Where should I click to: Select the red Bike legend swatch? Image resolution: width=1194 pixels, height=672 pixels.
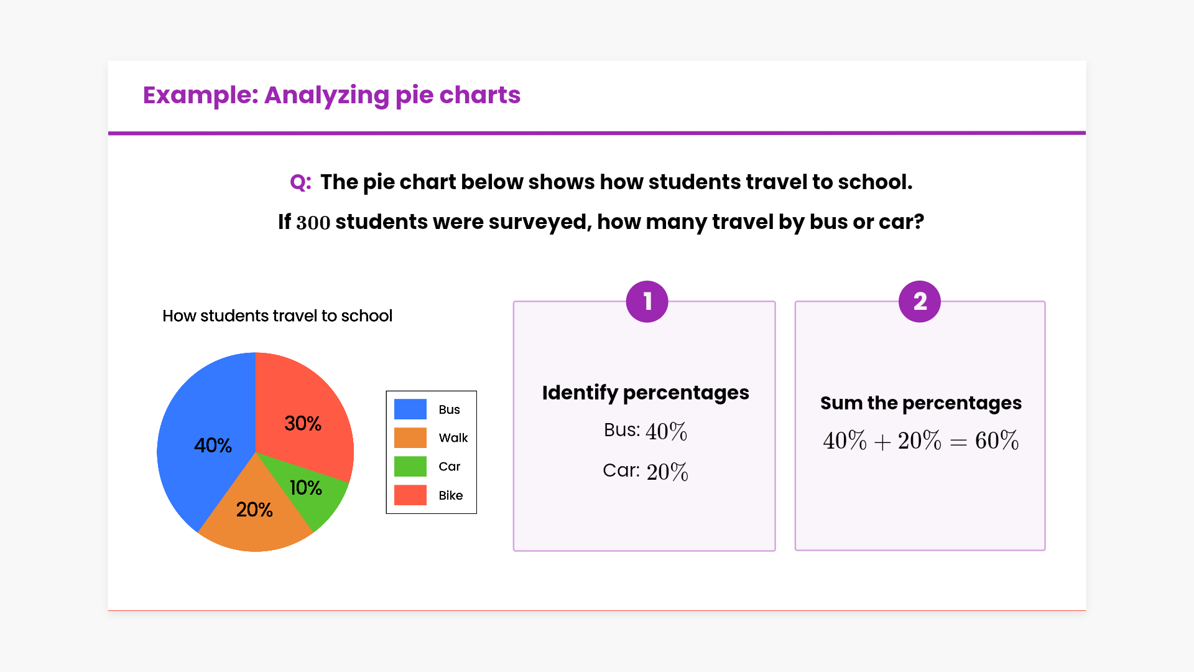pos(410,495)
